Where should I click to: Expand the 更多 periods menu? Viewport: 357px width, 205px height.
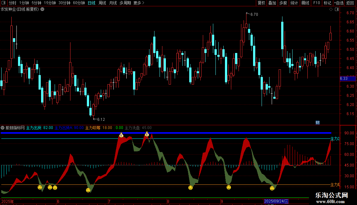139,3
